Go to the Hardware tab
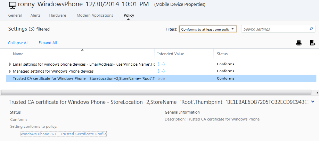 click(57, 16)
